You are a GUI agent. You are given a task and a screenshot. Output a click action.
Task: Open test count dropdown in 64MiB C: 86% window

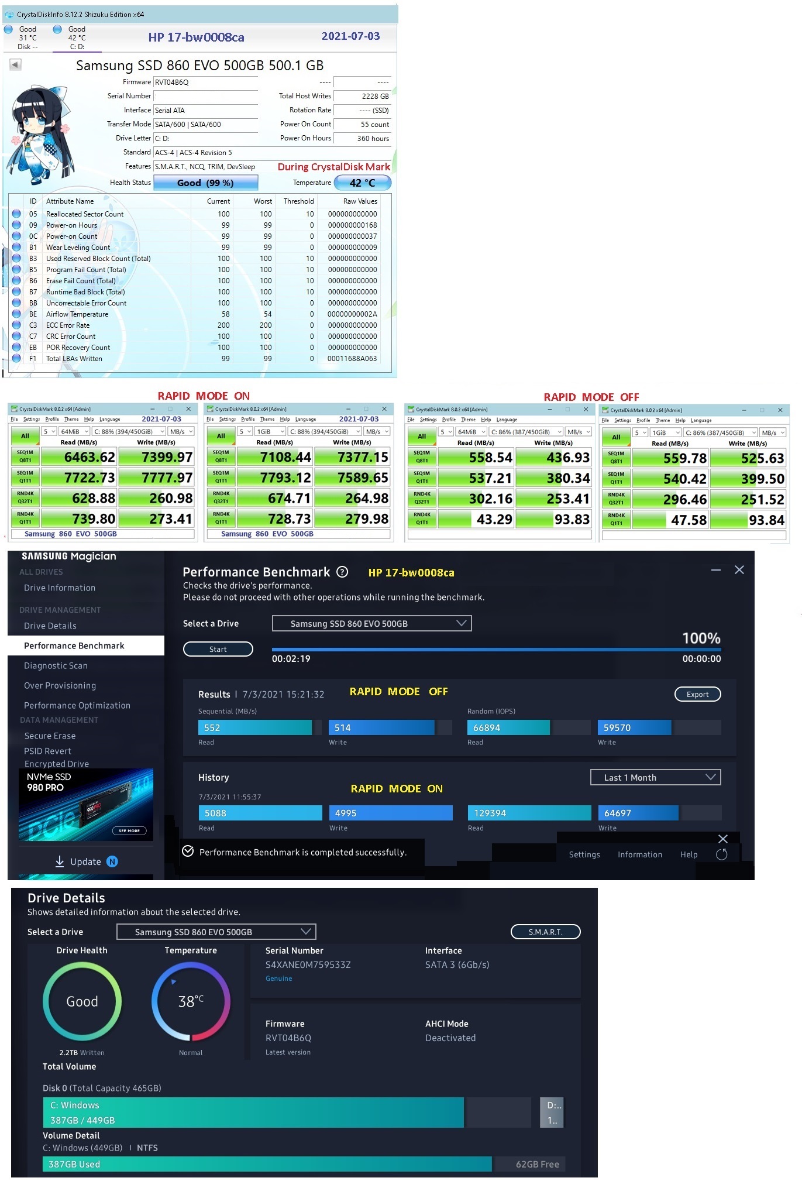click(x=446, y=432)
